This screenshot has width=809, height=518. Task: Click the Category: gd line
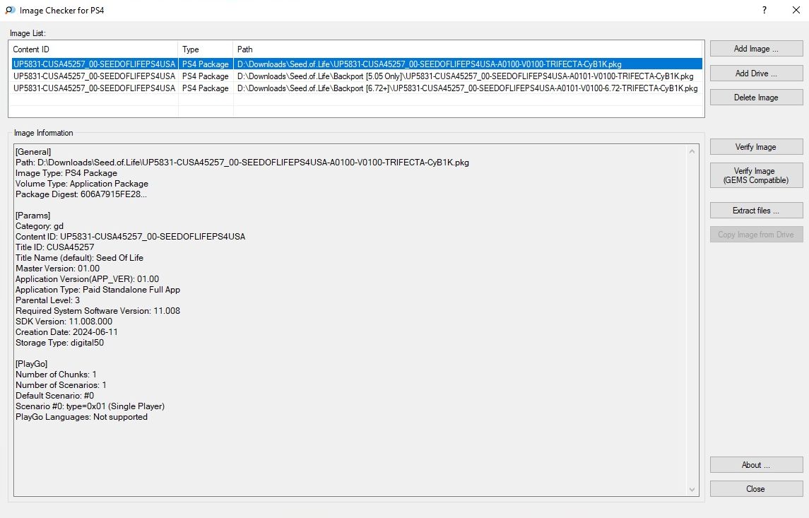[39, 226]
